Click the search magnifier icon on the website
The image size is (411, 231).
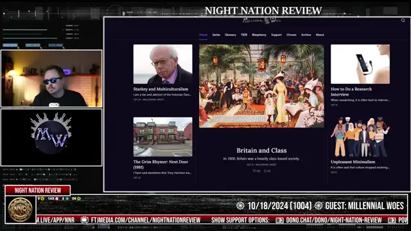(x=403, y=21)
